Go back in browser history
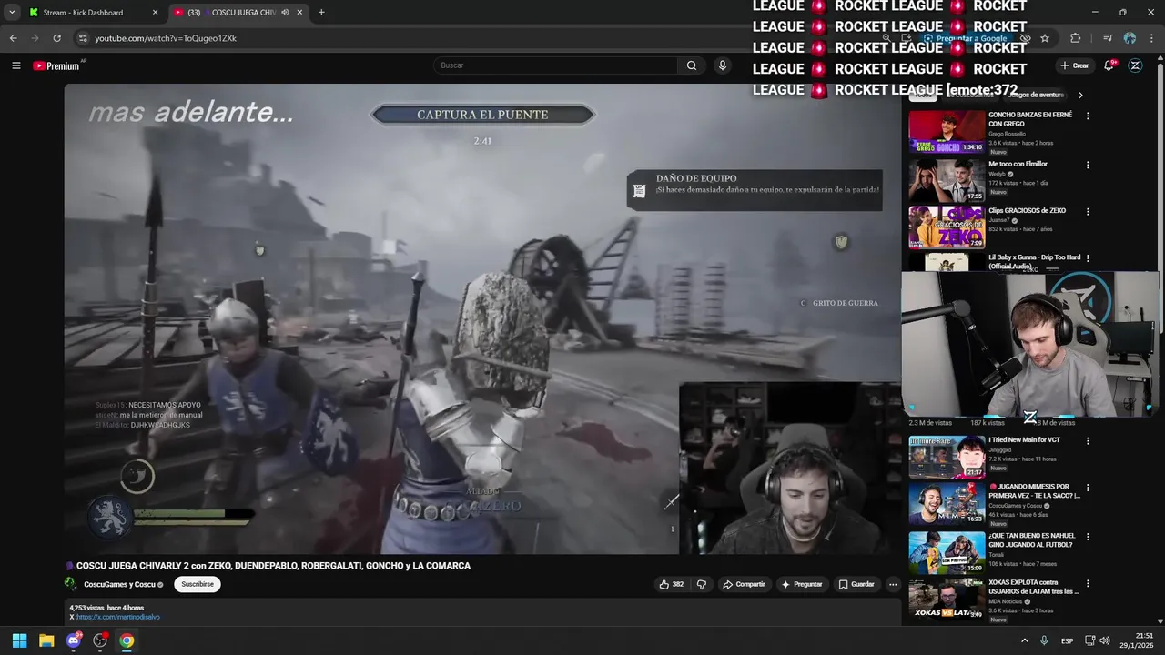This screenshot has width=1165, height=655. coord(13,38)
